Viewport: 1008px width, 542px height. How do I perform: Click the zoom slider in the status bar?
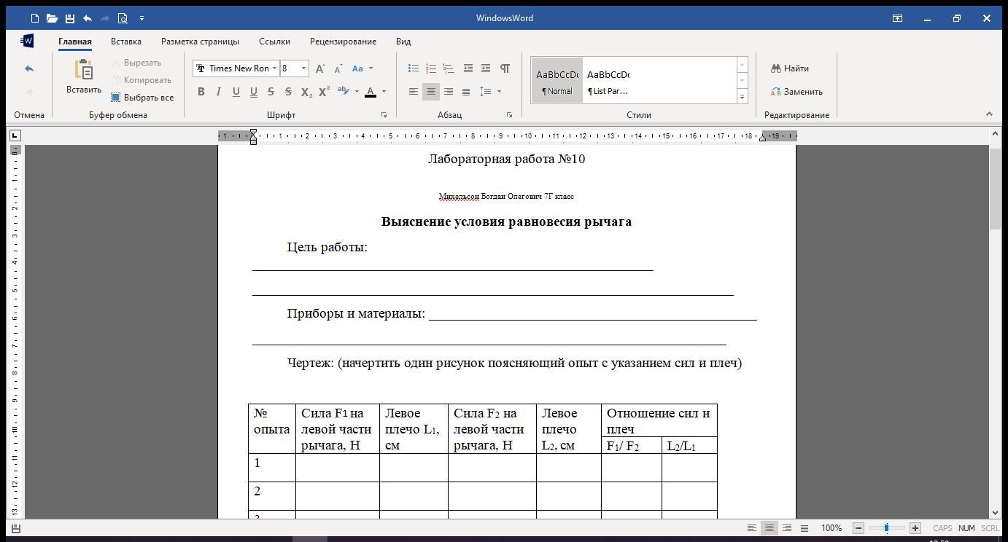coord(886,528)
